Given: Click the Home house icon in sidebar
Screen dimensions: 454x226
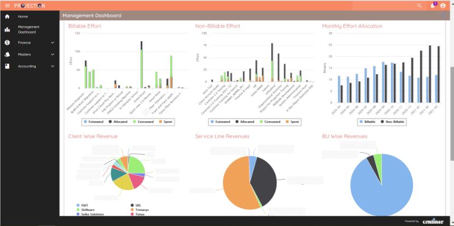Looking at the screenshot, I should [x=7, y=16].
